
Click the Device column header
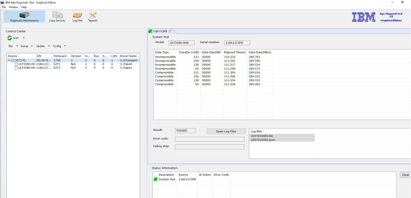point(21,56)
